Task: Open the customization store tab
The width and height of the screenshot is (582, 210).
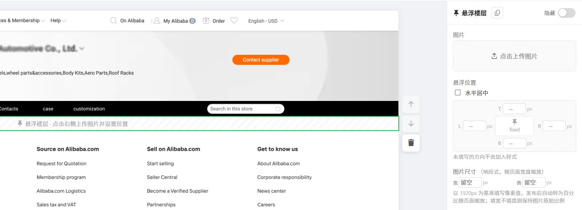Action: coord(89,109)
